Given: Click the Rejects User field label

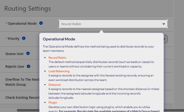Looking at the screenshot, I should 15,67.
